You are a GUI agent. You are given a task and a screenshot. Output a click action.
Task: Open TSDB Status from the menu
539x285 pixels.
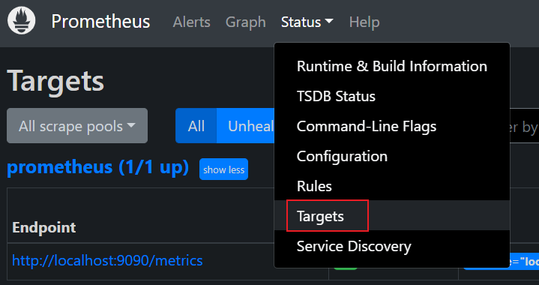392,96
